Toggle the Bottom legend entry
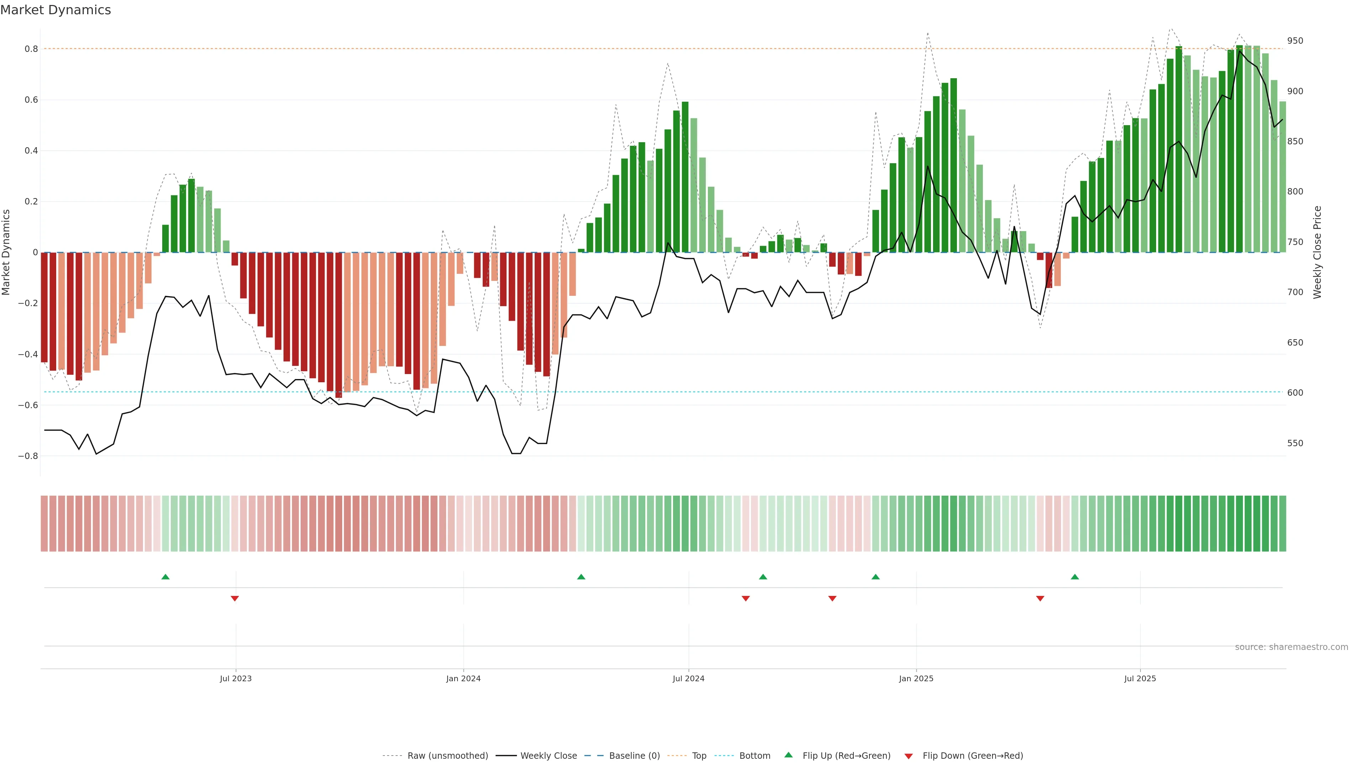1366x768 pixels. (755, 756)
